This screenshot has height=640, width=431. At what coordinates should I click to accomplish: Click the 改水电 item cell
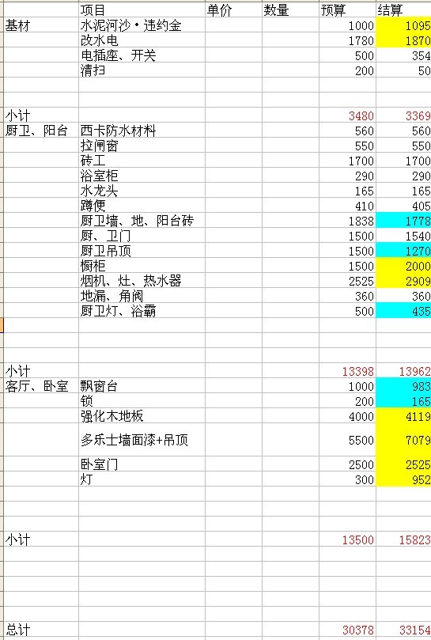point(142,40)
